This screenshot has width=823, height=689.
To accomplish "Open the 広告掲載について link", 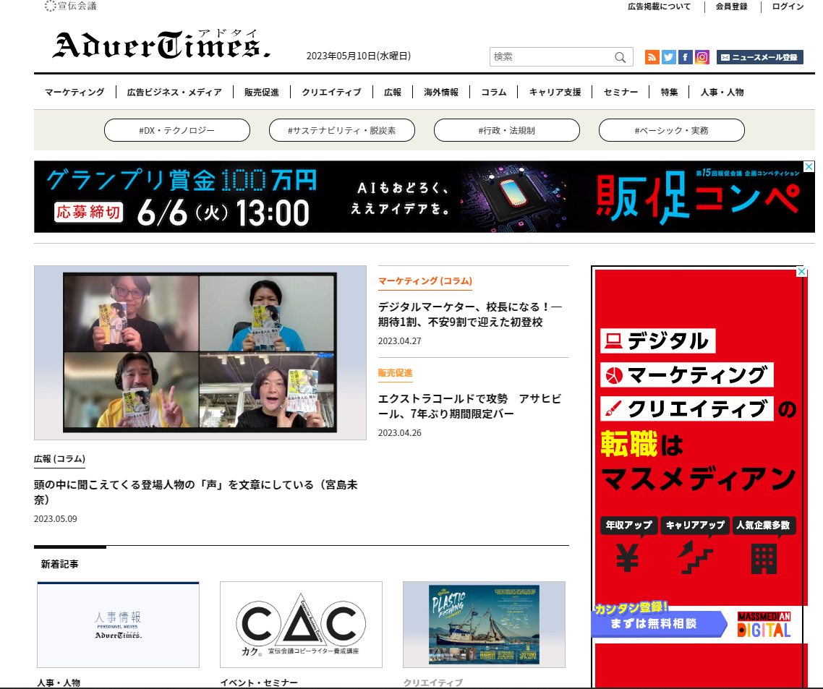I will tap(658, 7).
